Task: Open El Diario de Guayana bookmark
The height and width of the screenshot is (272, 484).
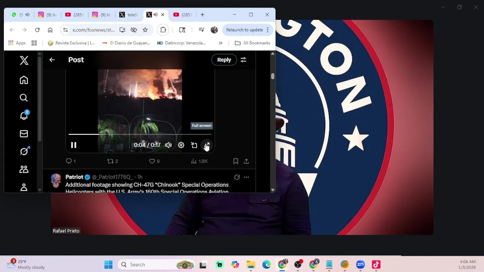Action: pyautogui.click(x=127, y=43)
